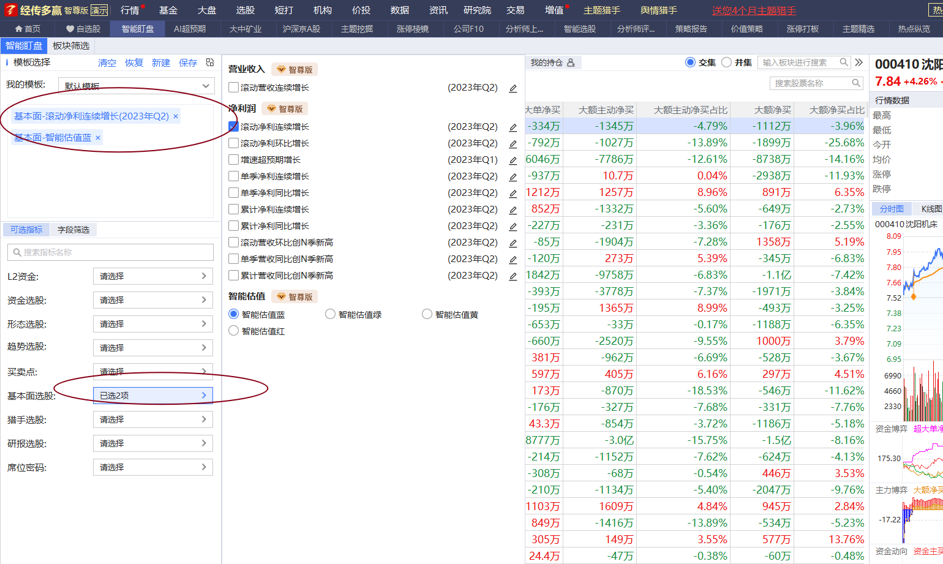
Task: Switch to the 板块筛选 tab
Action: [71, 46]
